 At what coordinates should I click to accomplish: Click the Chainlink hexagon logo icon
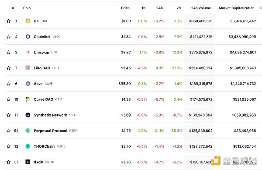point(28,36)
